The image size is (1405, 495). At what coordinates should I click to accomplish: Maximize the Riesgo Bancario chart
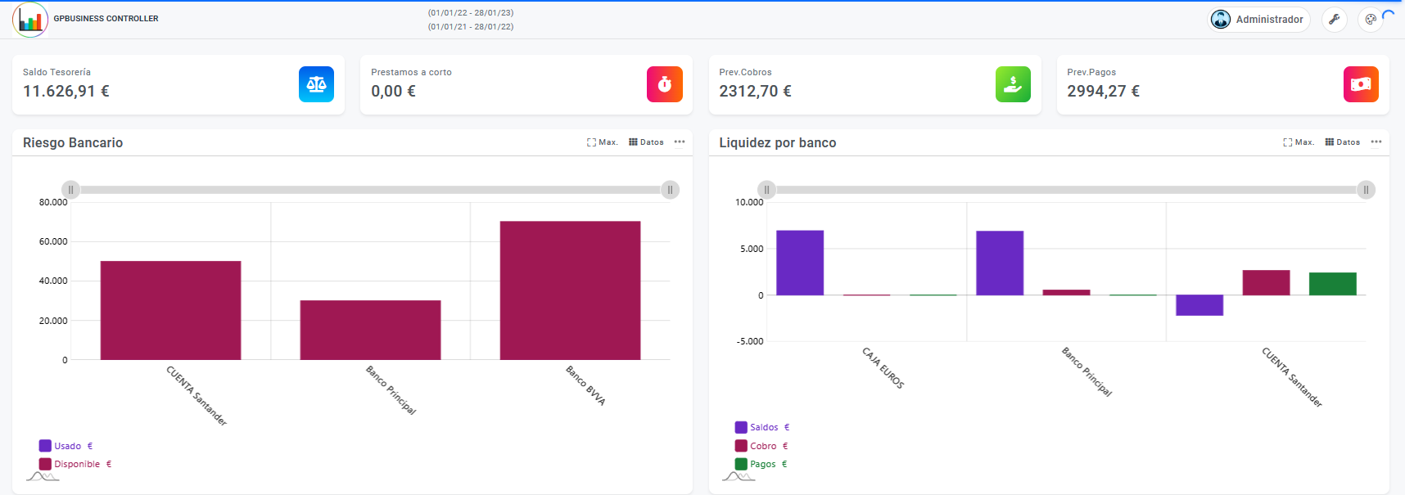coord(603,142)
